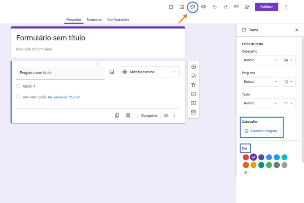Add collaborators via the person icon

[247, 7]
